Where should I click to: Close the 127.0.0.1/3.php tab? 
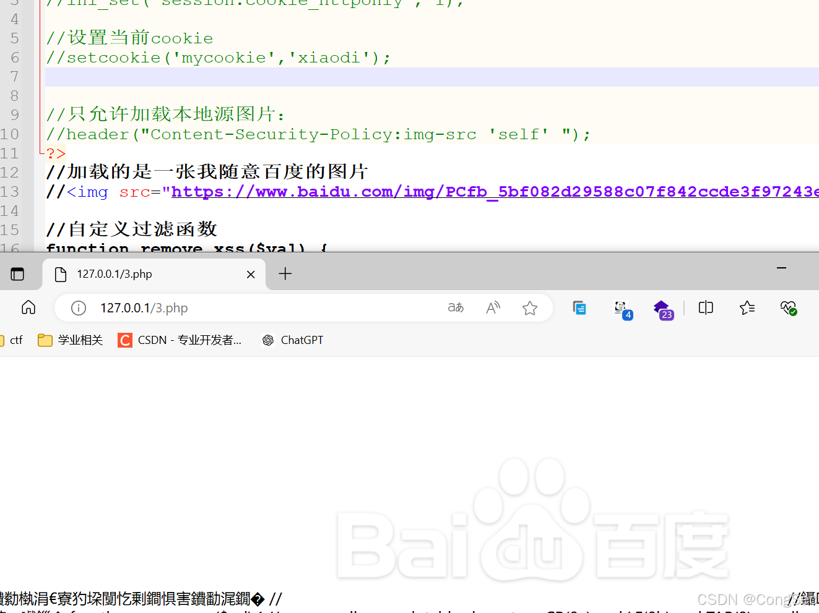click(251, 274)
